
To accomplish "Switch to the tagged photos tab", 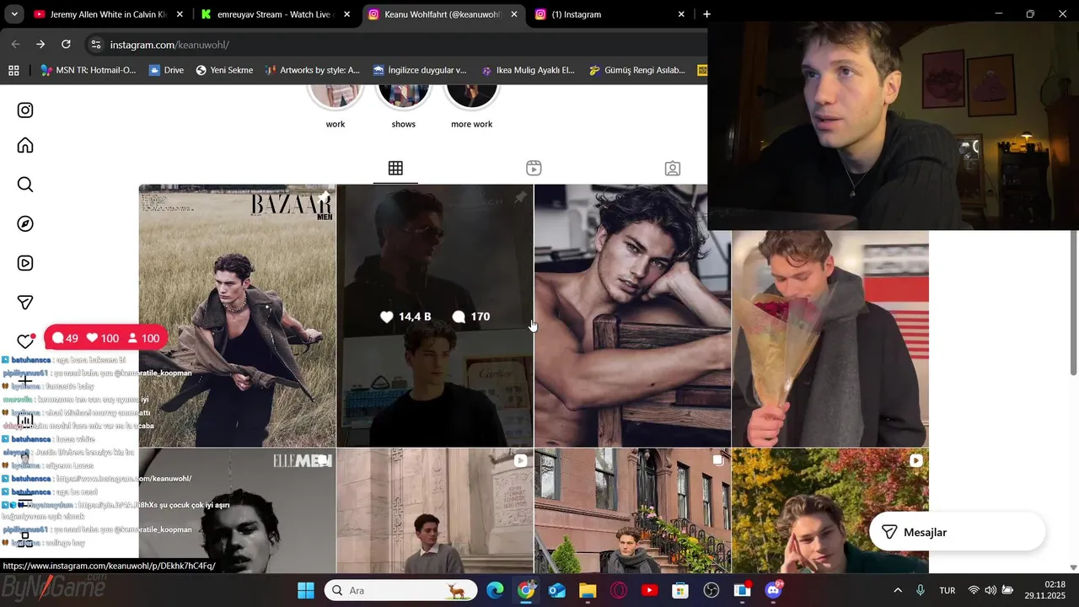I will coord(672,168).
